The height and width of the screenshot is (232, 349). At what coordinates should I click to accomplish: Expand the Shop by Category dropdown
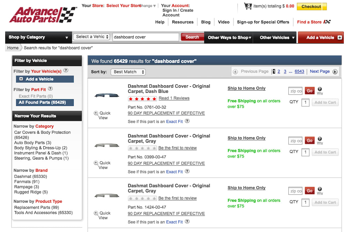click(38, 37)
